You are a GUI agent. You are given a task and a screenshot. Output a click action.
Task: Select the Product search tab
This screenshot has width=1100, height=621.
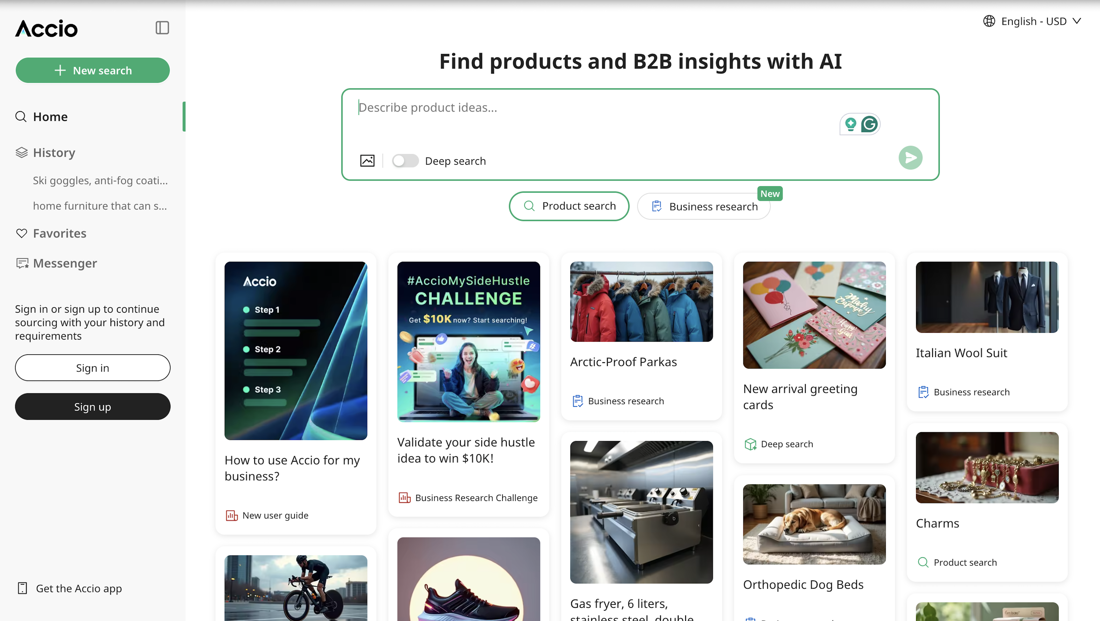click(x=569, y=206)
